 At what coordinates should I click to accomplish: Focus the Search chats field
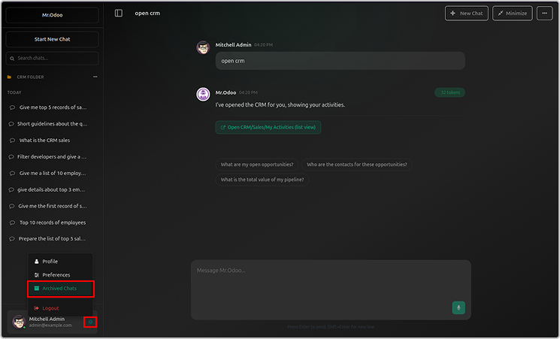tap(53, 58)
